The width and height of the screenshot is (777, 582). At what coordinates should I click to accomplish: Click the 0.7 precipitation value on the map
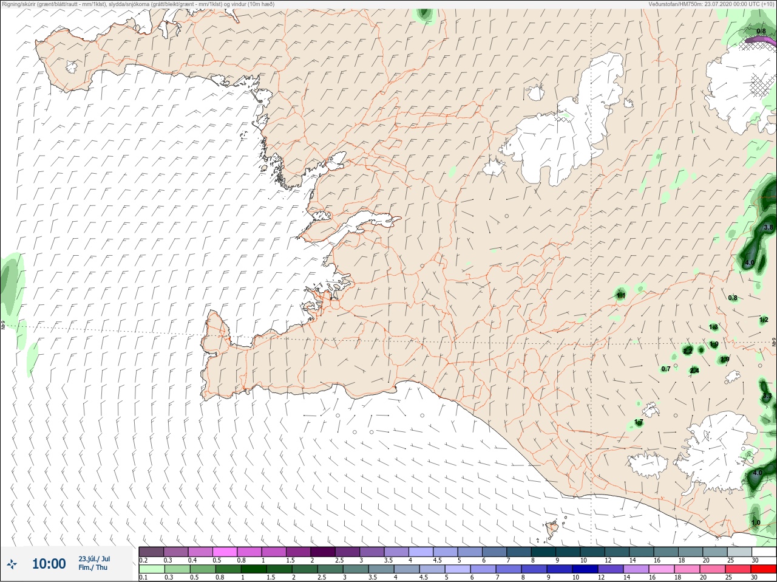[666, 369]
